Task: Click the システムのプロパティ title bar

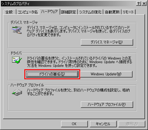Action: coord(68,4)
